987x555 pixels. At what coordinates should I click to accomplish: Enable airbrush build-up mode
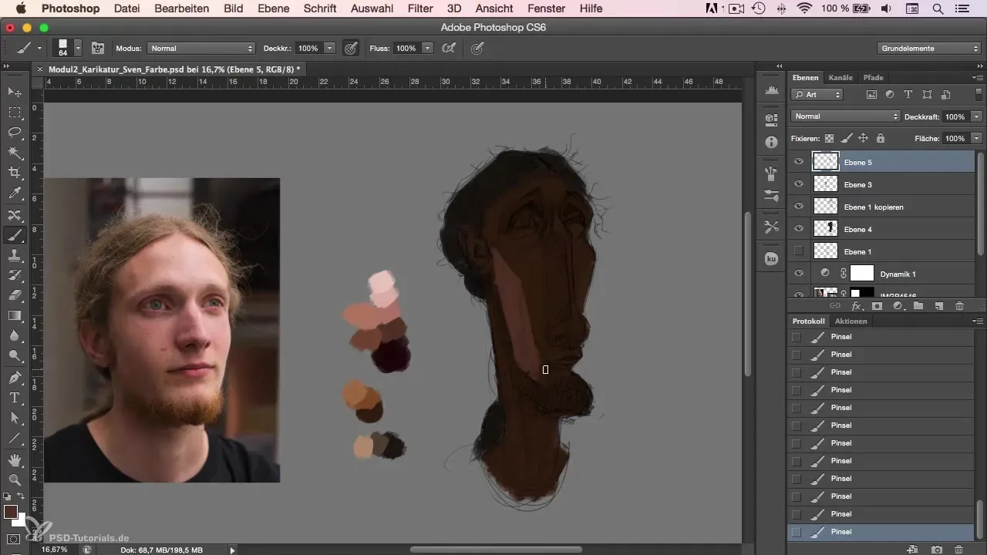[x=448, y=48]
